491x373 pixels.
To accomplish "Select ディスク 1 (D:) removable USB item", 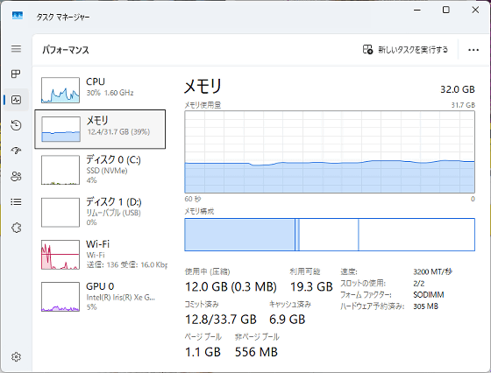I will [100, 212].
